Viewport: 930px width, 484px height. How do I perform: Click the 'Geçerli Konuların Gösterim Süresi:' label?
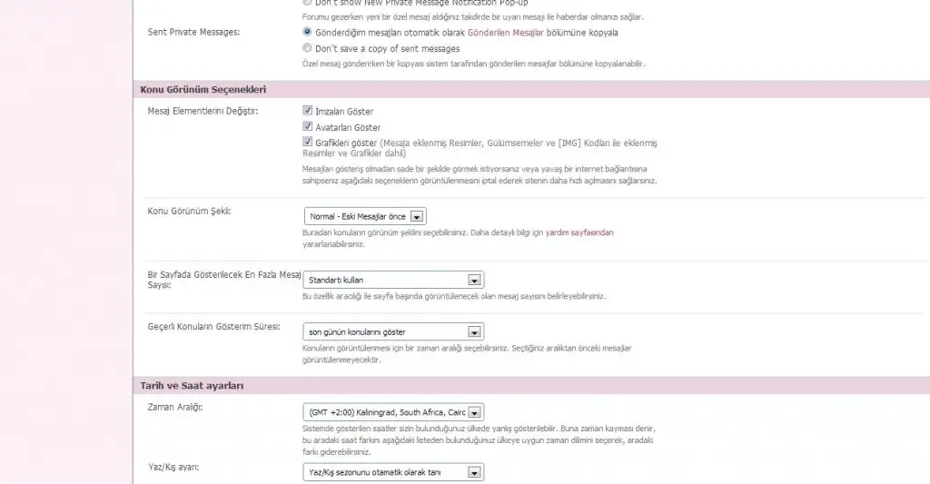[213, 326]
